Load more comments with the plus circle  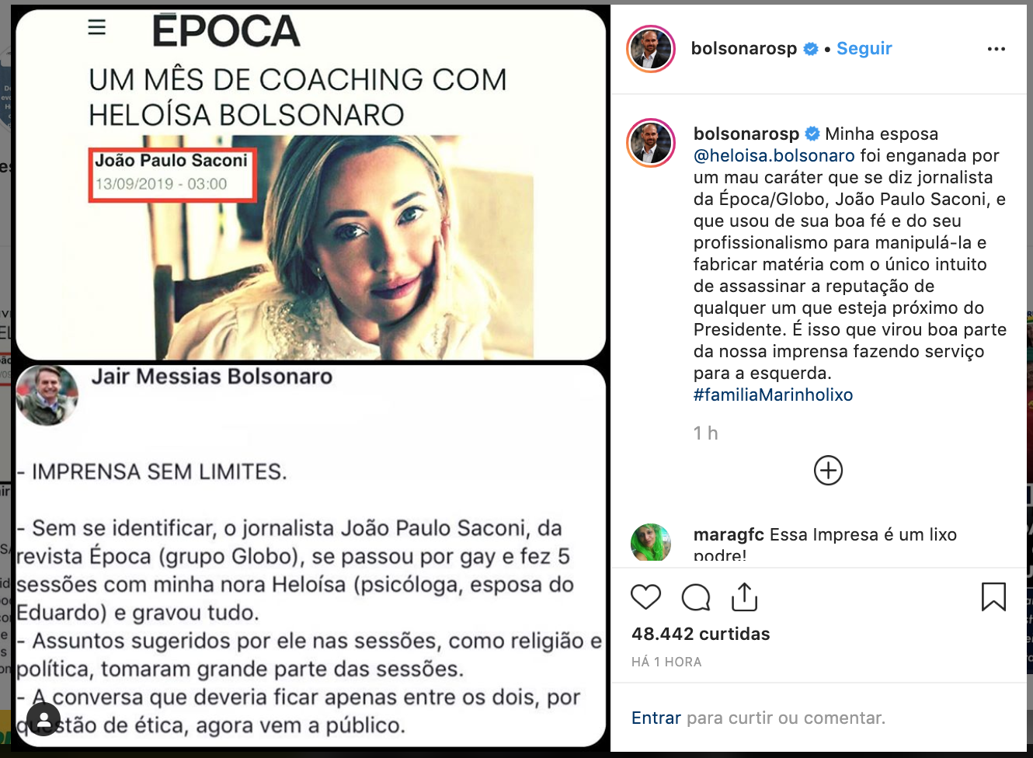[x=828, y=471]
